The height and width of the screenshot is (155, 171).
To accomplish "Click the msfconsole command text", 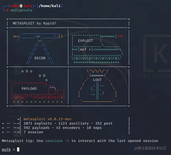I will coord(21,10).
